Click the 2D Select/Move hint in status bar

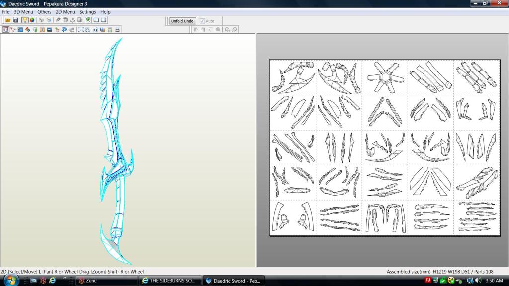(72, 272)
